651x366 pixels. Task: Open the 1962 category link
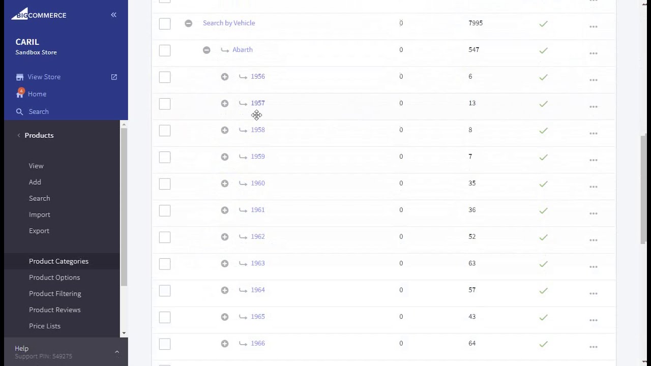point(258,236)
